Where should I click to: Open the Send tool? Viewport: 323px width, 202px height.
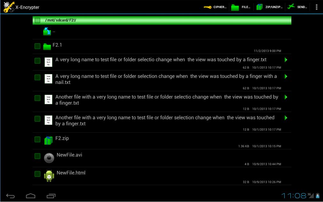pos(297,7)
